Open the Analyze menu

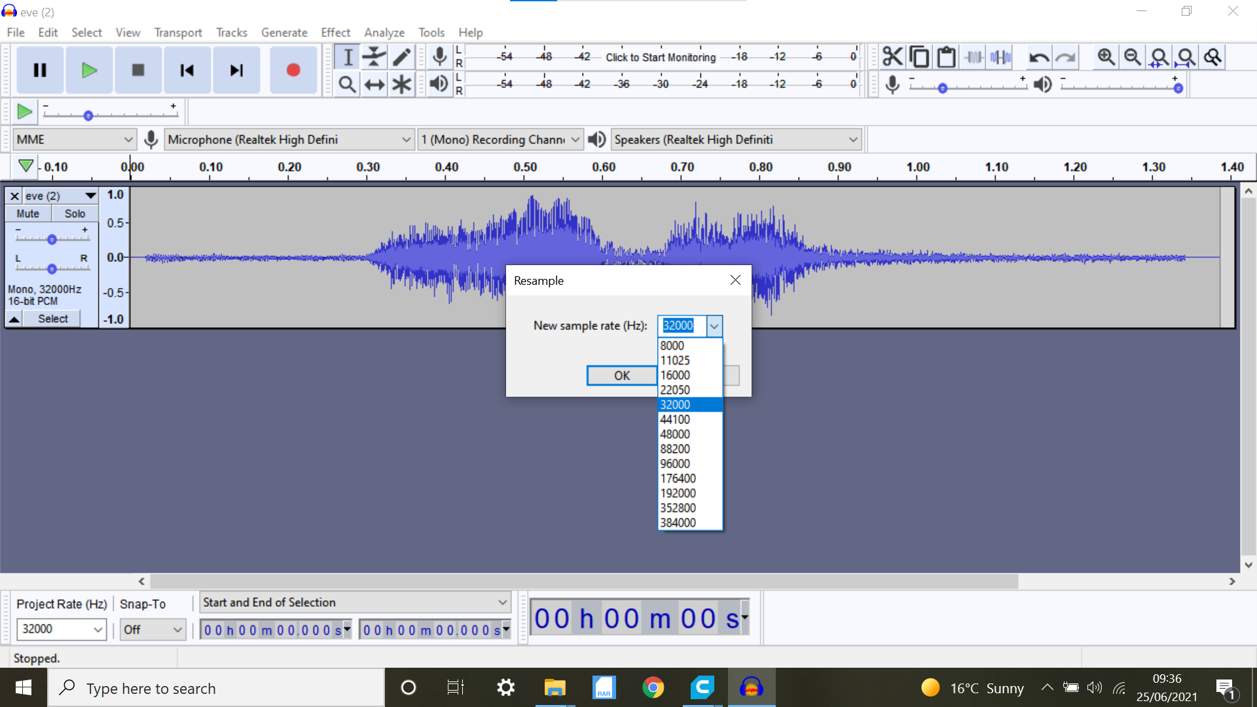click(384, 32)
